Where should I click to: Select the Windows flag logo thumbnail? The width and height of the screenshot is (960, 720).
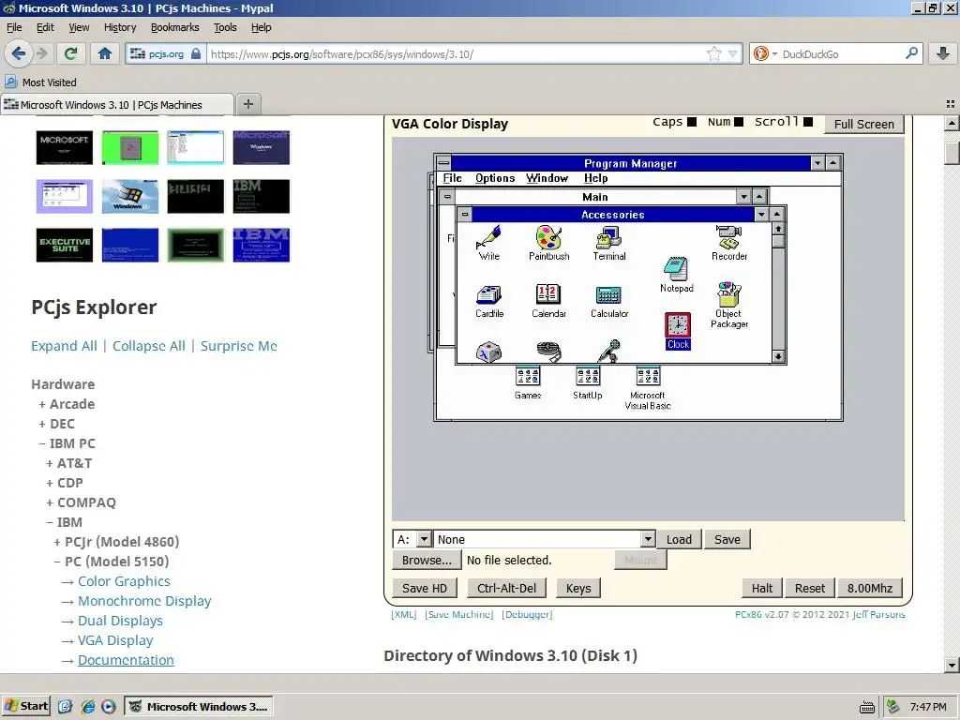pos(129,196)
